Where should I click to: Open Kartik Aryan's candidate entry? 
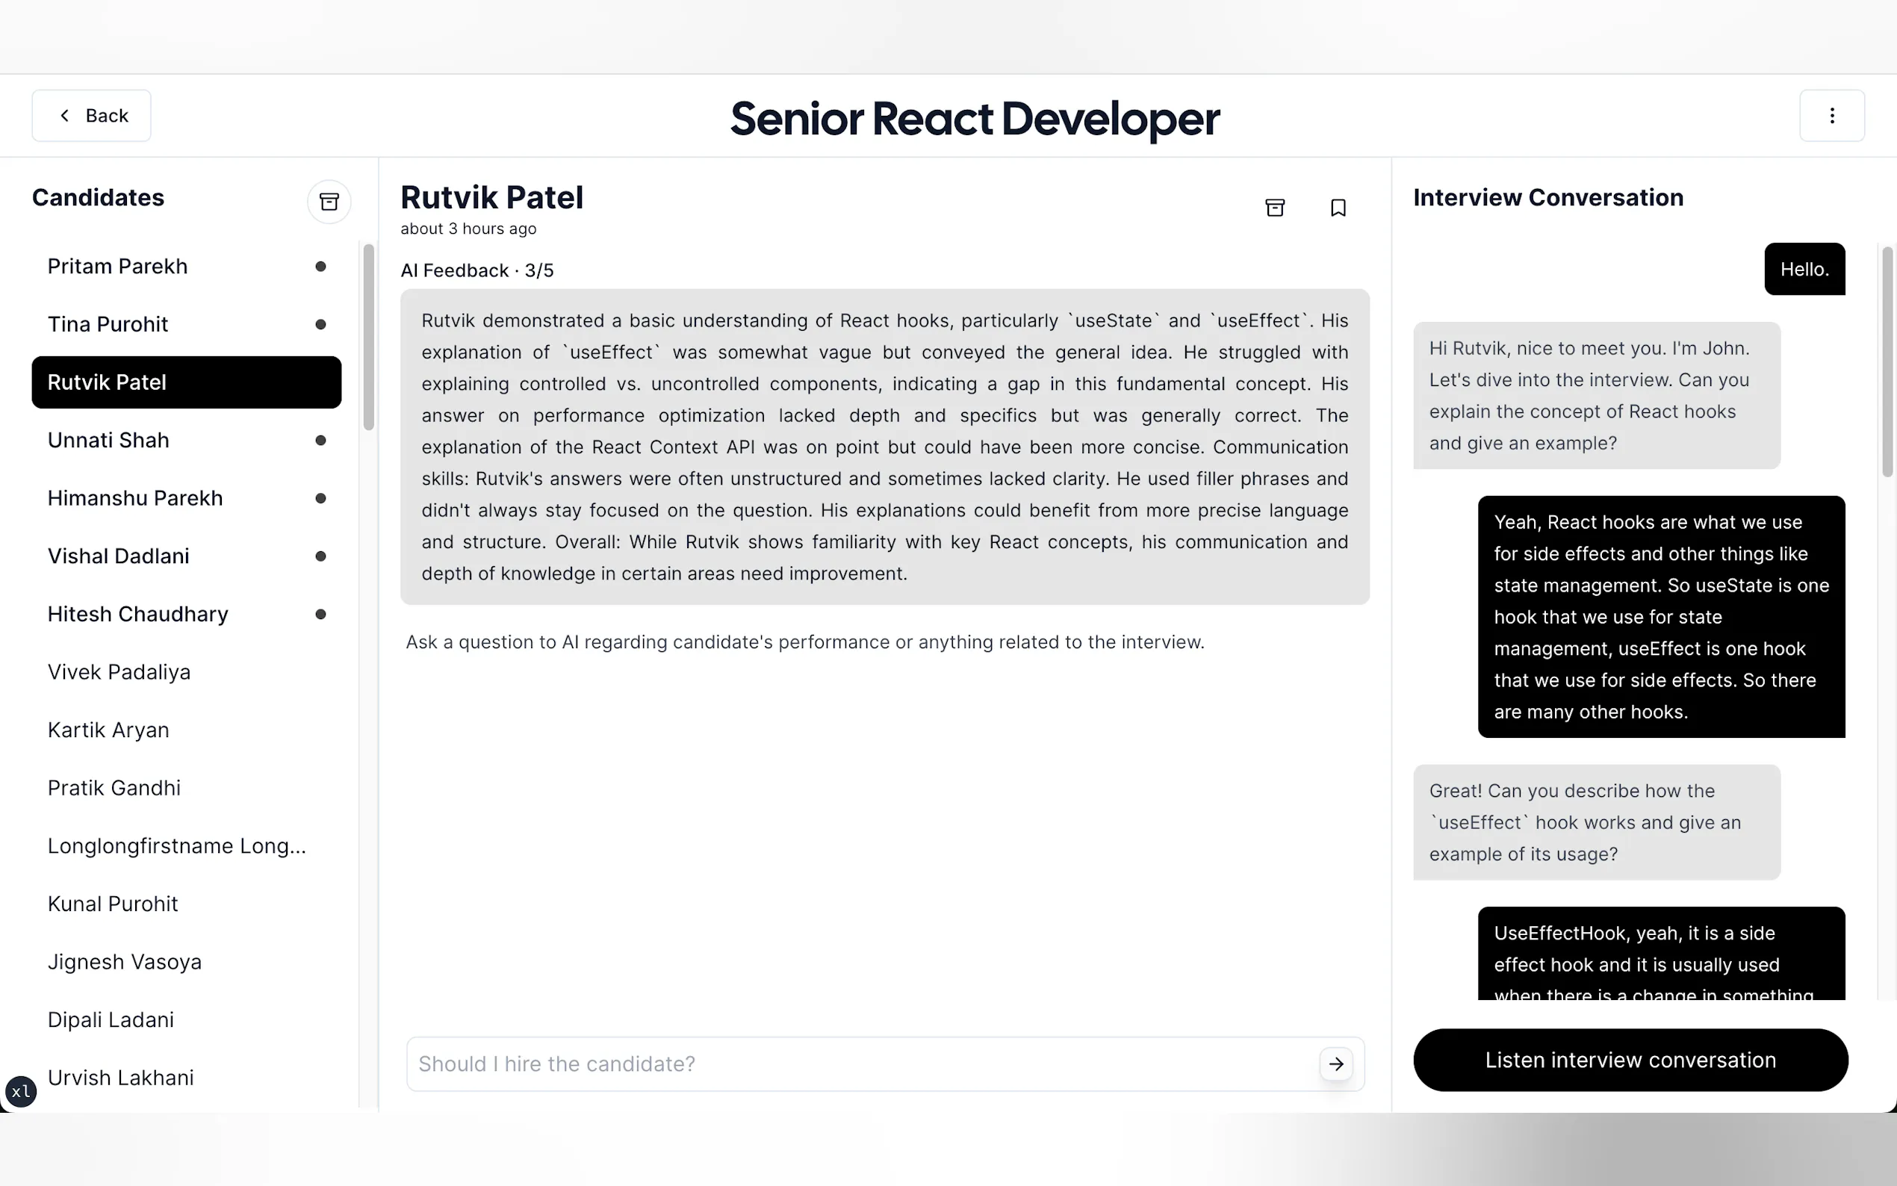[108, 730]
